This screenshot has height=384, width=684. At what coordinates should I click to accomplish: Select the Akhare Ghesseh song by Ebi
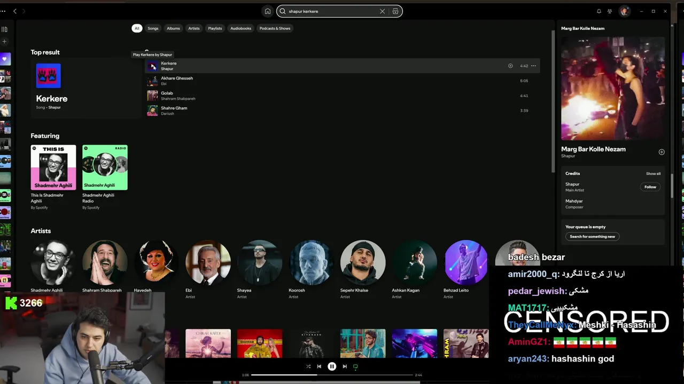[342, 81]
